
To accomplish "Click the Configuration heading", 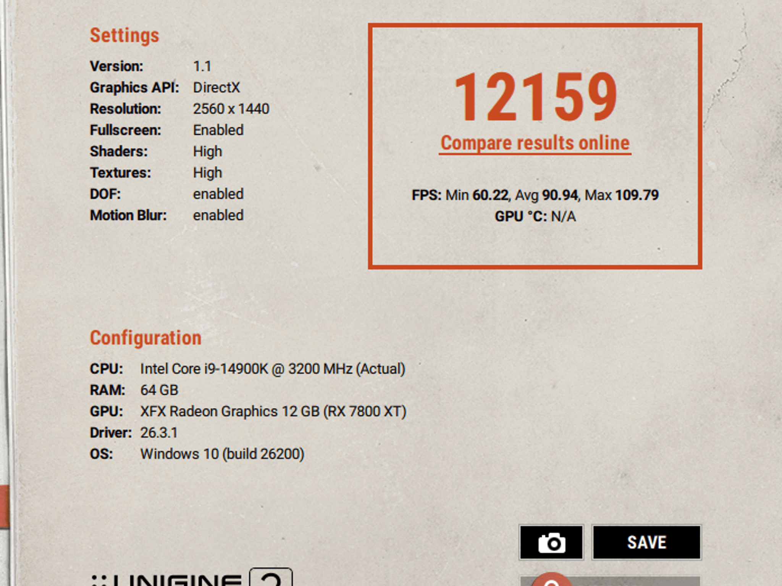I will pyautogui.click(x=145, y=338).
